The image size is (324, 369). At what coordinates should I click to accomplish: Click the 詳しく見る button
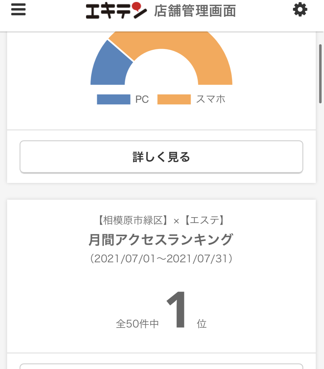[x=161, y=157]
